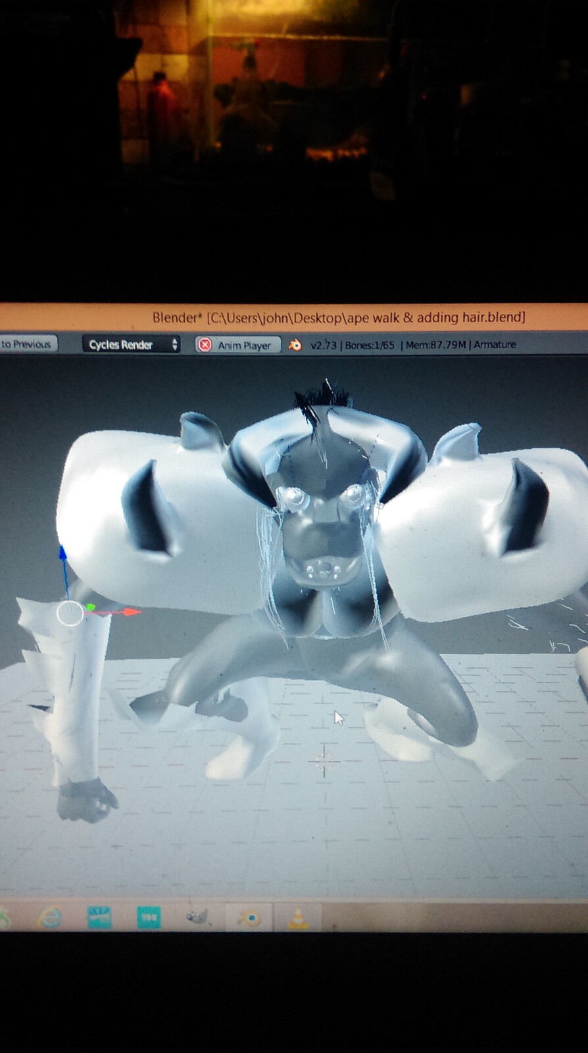Click the 'Bones:1/65' status text
Screen dimensions: 588x1053
click(370, 345)
